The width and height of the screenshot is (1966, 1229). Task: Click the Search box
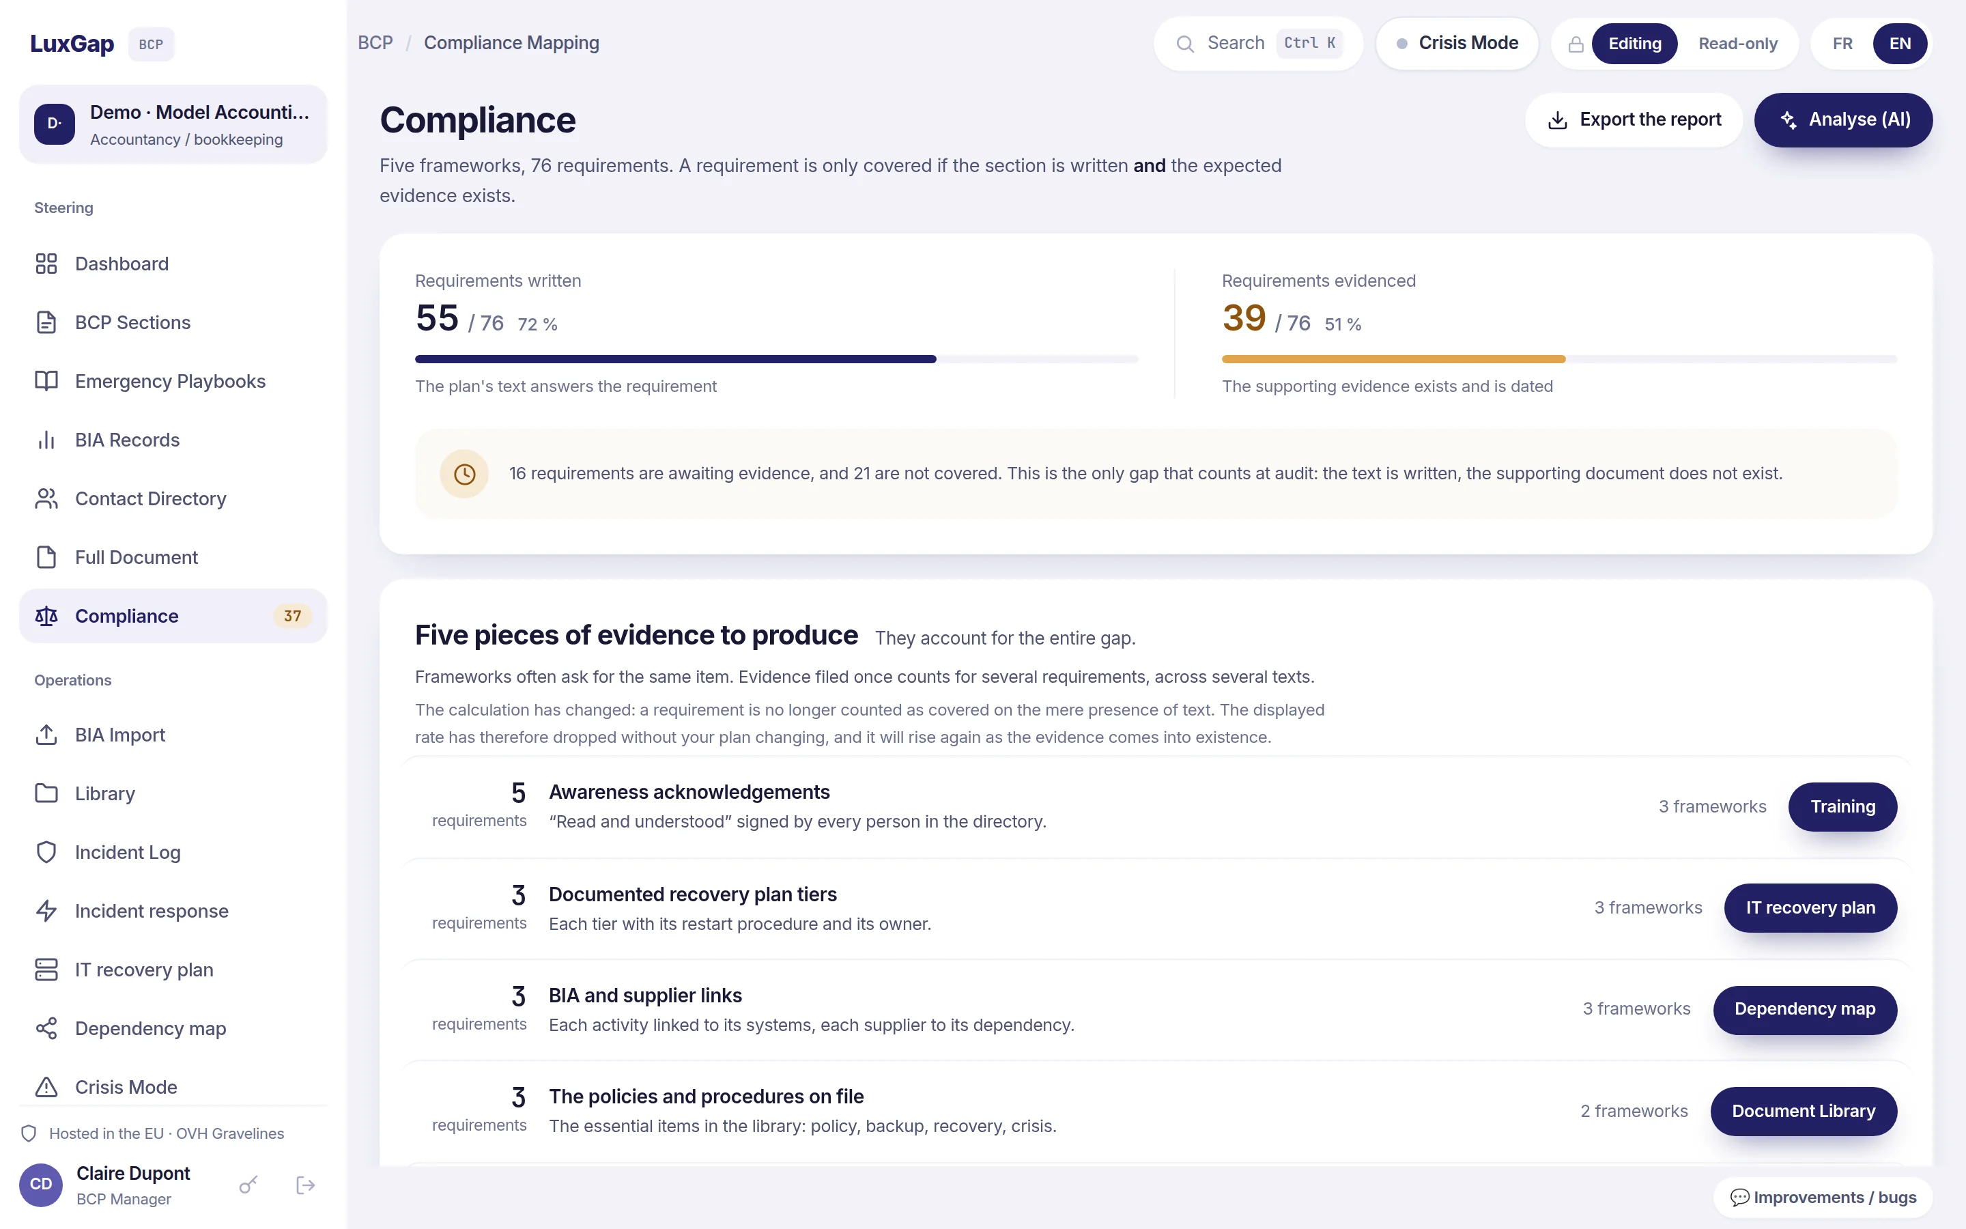1257,44
